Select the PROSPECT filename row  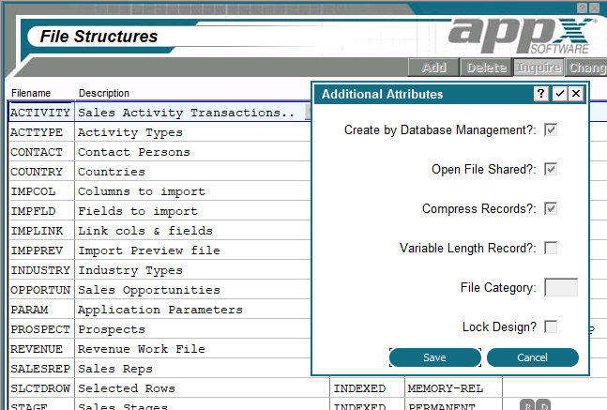click(41, 329)
